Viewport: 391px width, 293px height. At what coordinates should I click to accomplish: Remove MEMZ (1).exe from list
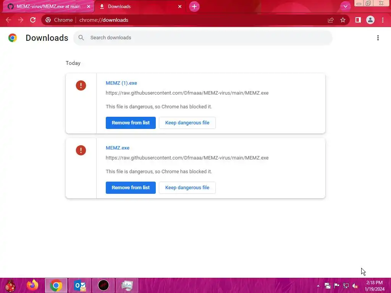(x=131, y=123)
